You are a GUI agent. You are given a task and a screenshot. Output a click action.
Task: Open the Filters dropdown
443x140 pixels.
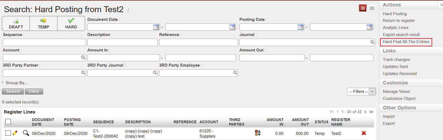(361, 92)
